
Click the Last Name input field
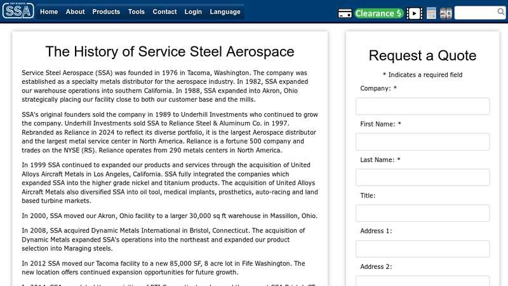coord(422,177)
